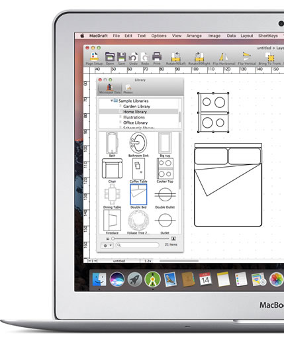Rotate the selection 90 degrees left

[176, 59]
